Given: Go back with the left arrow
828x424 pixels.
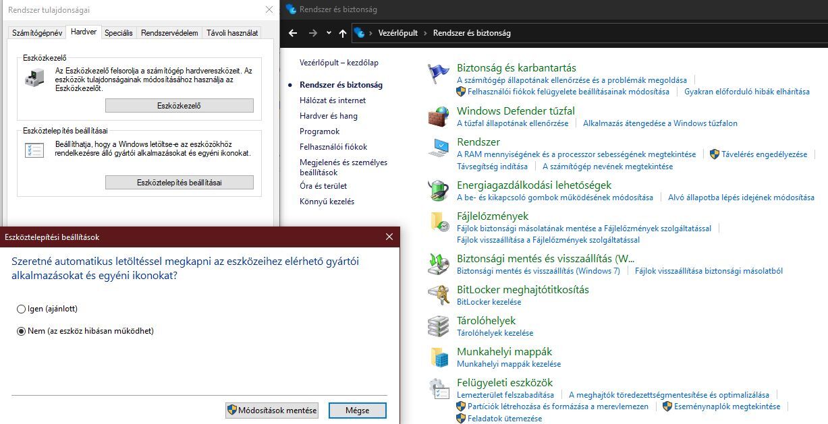Looking at the screenshot, I should [x=292, y=33].
